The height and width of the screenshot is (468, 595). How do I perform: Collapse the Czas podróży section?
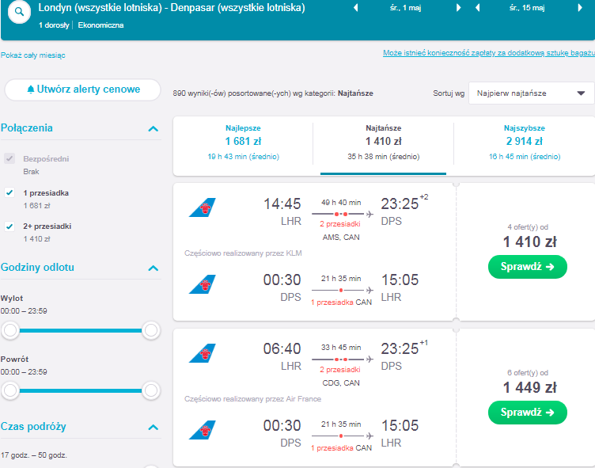(x=153, y=428)
